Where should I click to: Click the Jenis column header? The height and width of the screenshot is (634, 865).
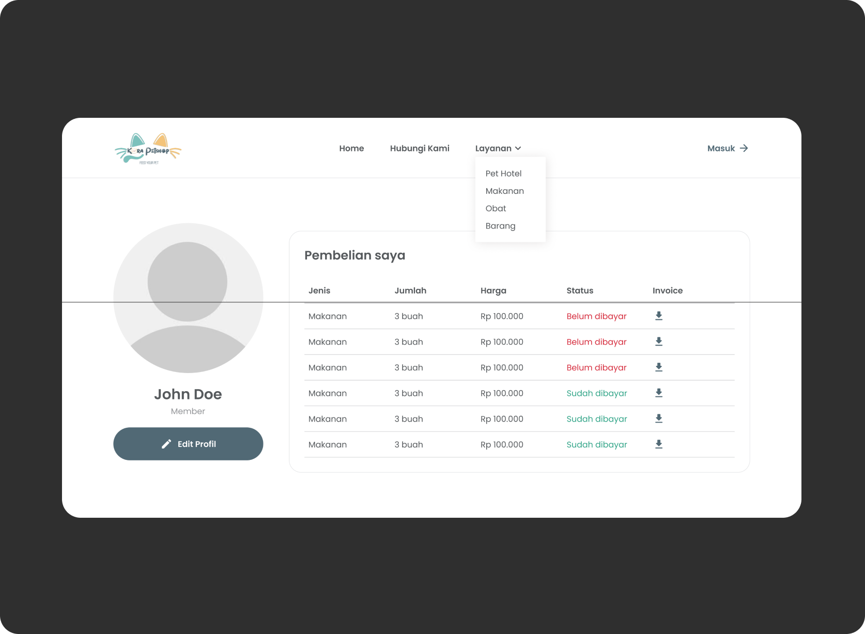319,290
